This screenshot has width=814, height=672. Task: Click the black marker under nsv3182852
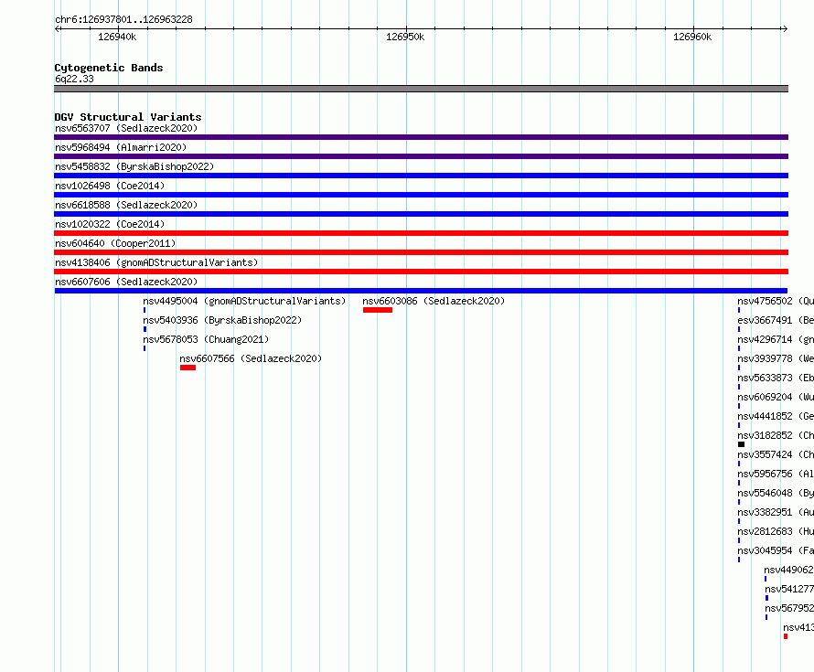(x=742, y=444)
